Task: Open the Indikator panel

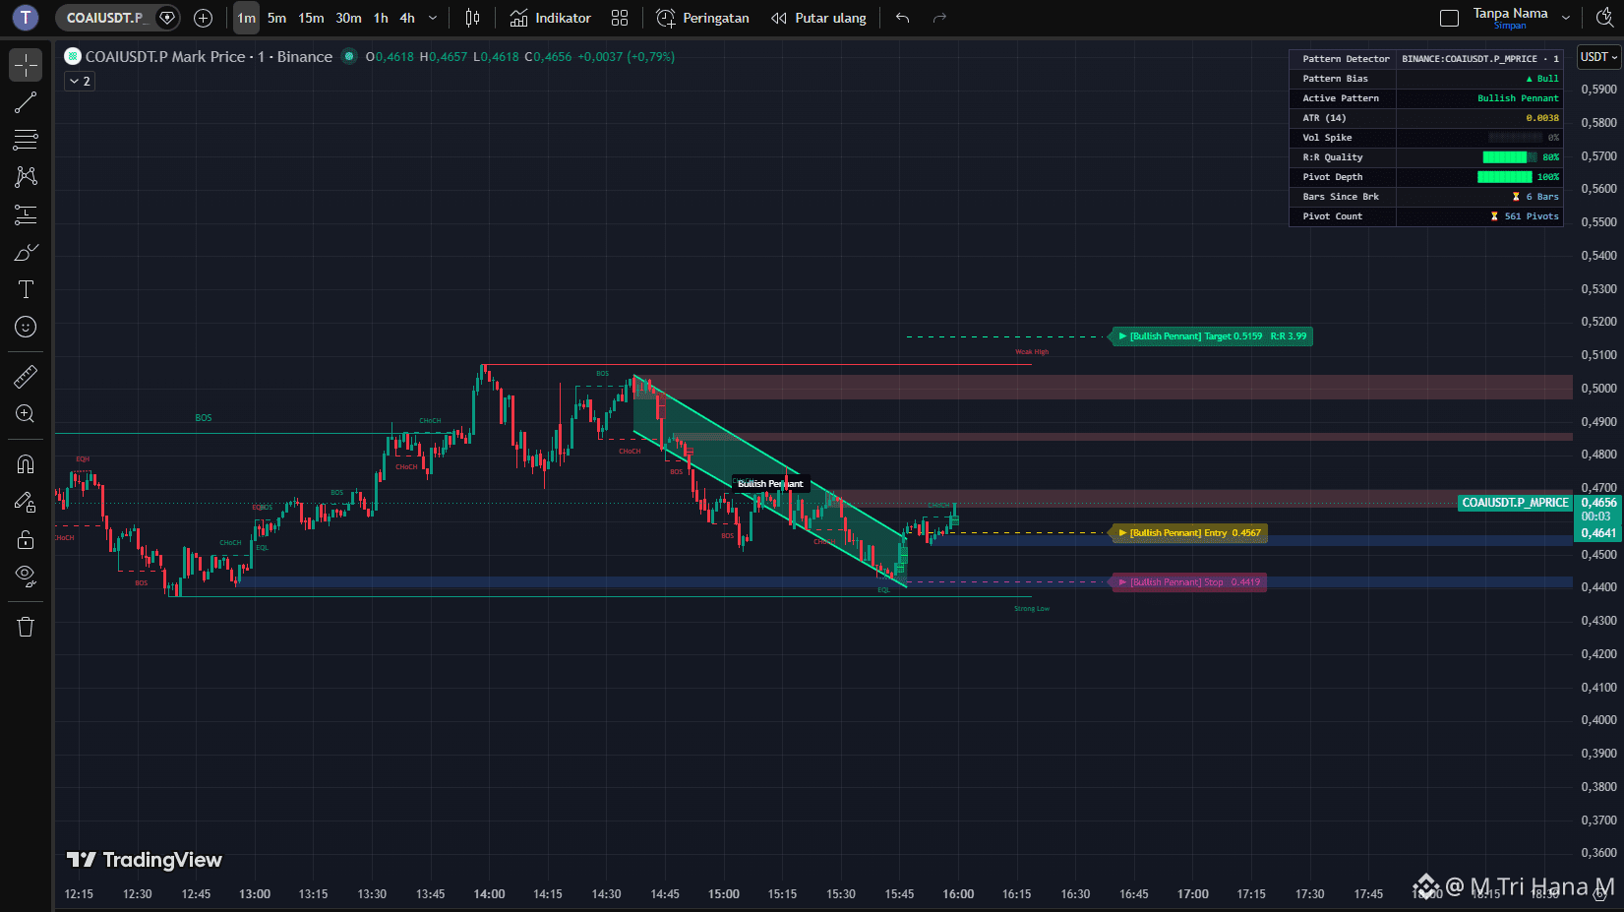Action: pos(550,18)
